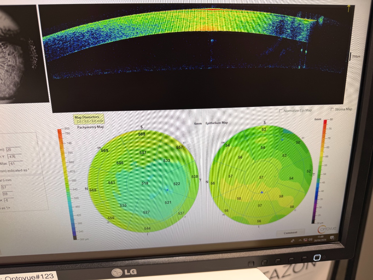373x280 pixels.
Task: Click the yellow arrow at OCT scan corner
Action: (349, 8)
